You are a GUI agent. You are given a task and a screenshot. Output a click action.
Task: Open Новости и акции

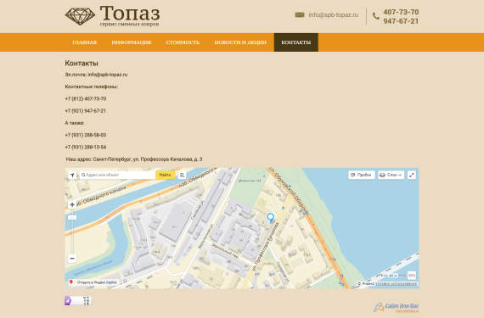click(240, 42)
